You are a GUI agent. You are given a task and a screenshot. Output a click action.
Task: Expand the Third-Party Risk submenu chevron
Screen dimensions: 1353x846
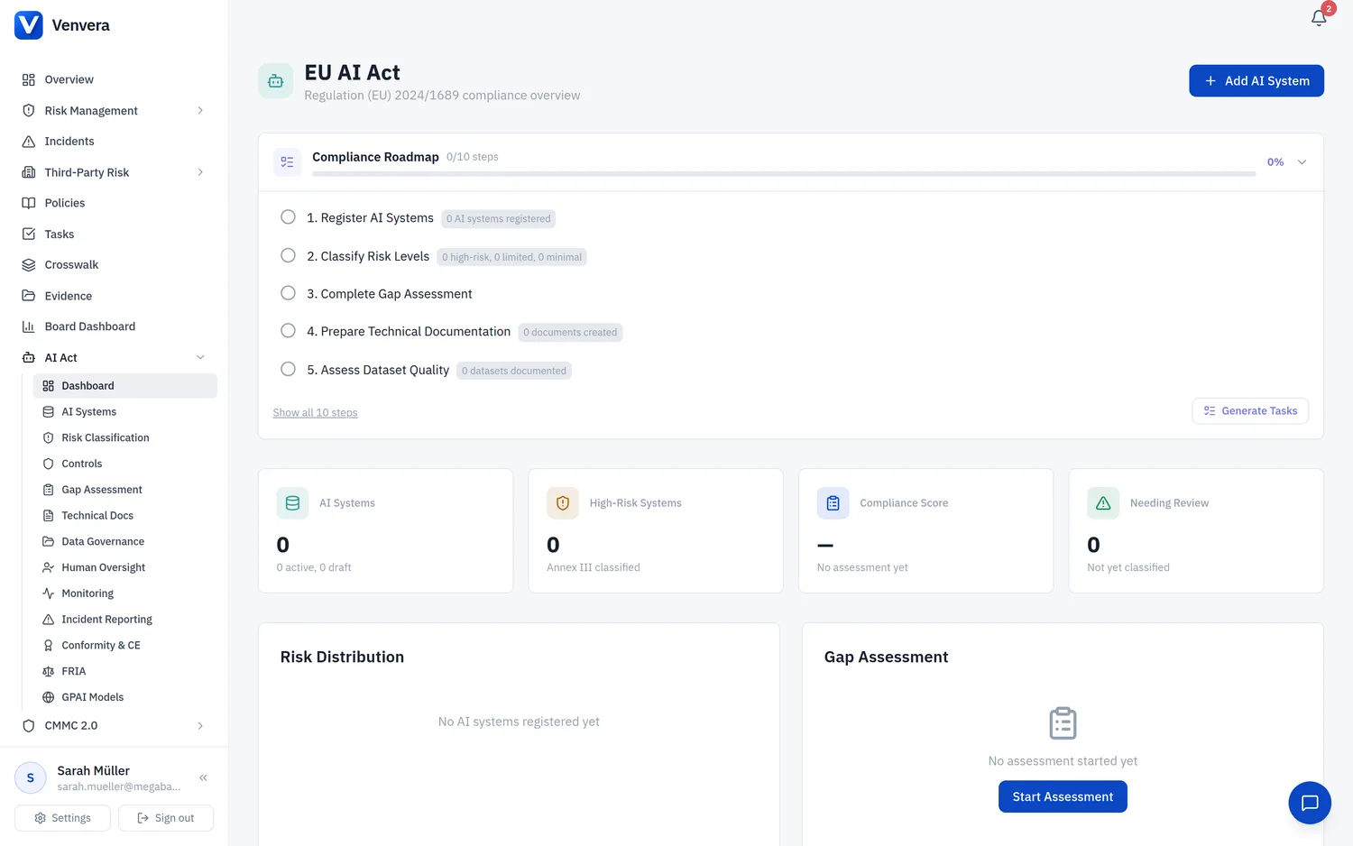200,172
